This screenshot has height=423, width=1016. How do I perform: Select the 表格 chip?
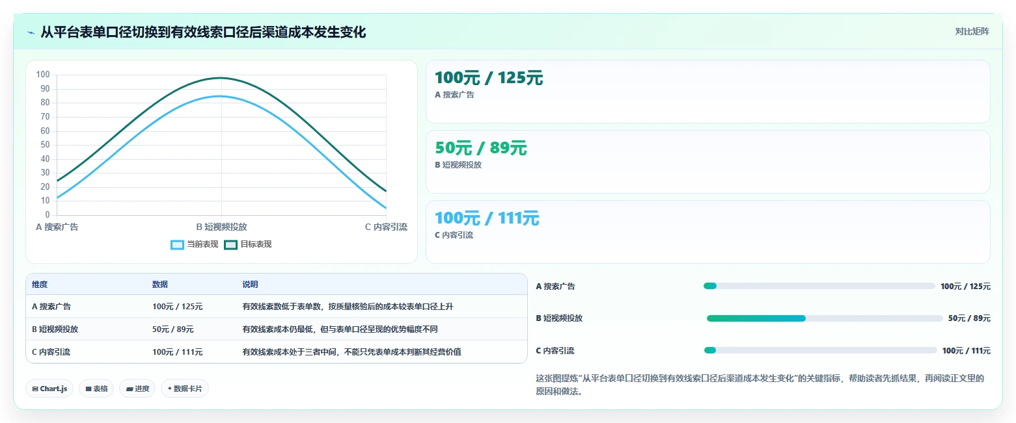pyautogui.click(x=96, y=389)
